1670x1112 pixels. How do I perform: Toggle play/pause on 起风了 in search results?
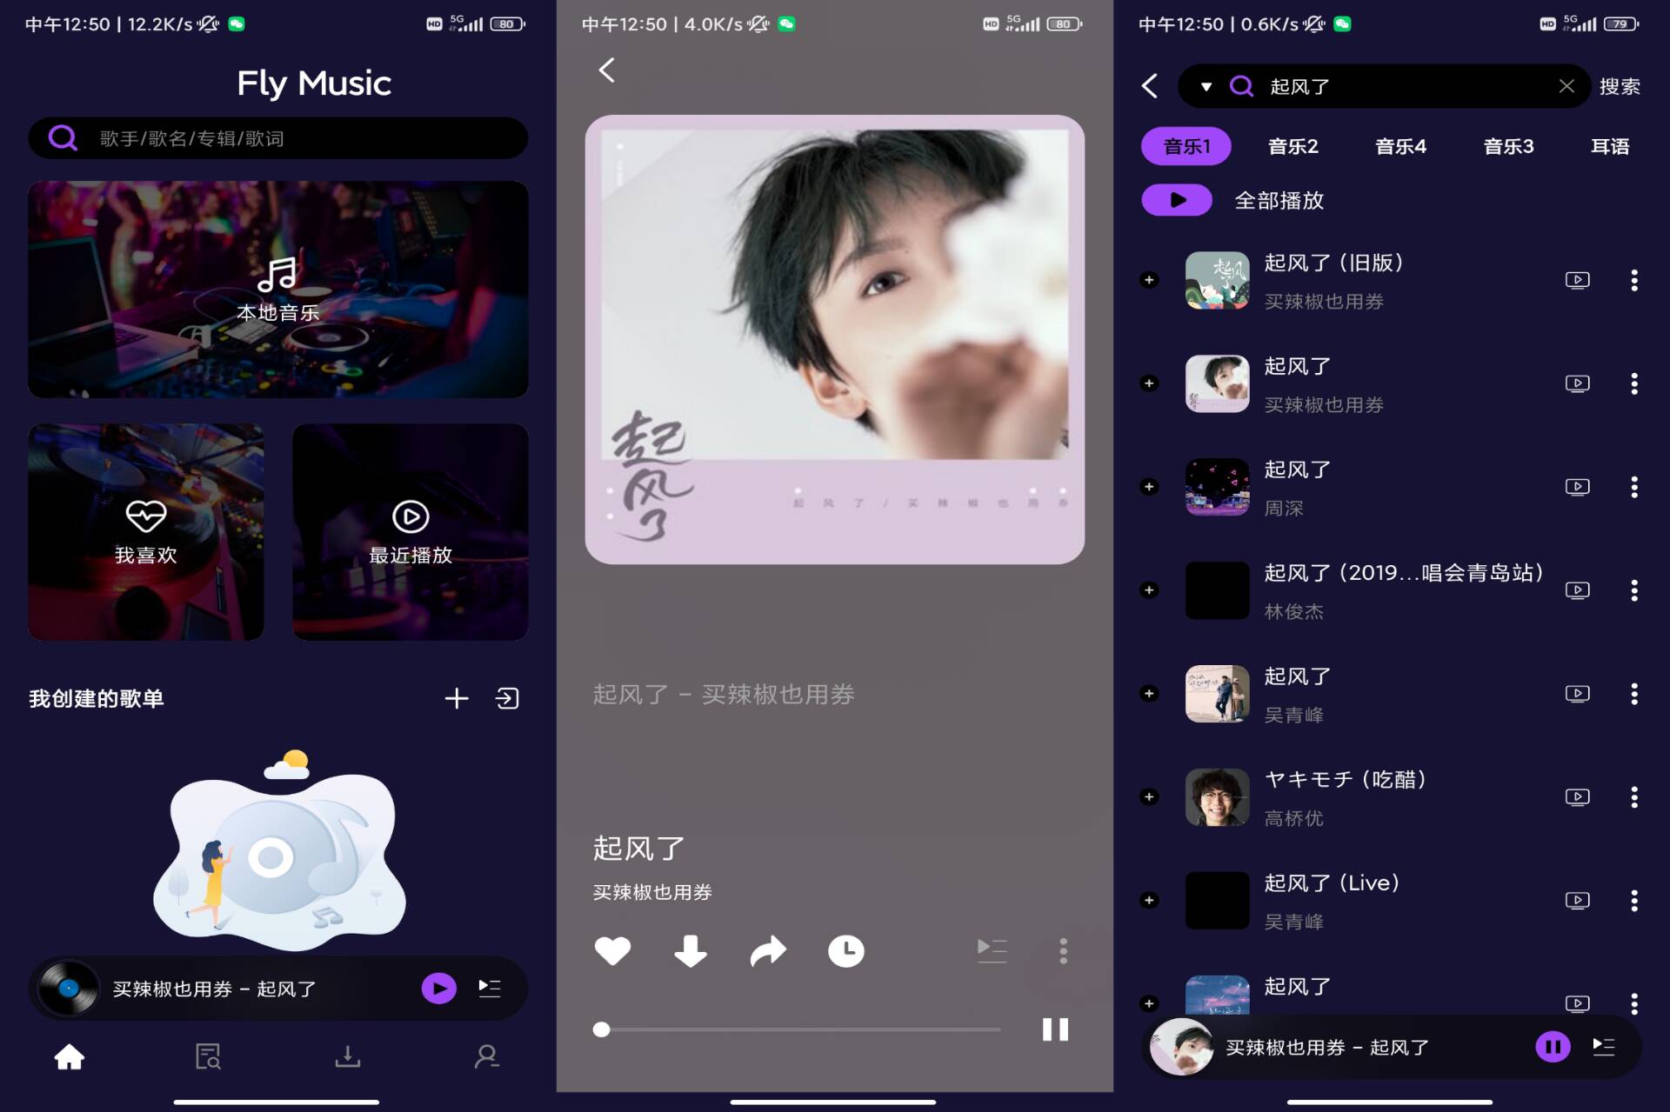[1556, 1046]
